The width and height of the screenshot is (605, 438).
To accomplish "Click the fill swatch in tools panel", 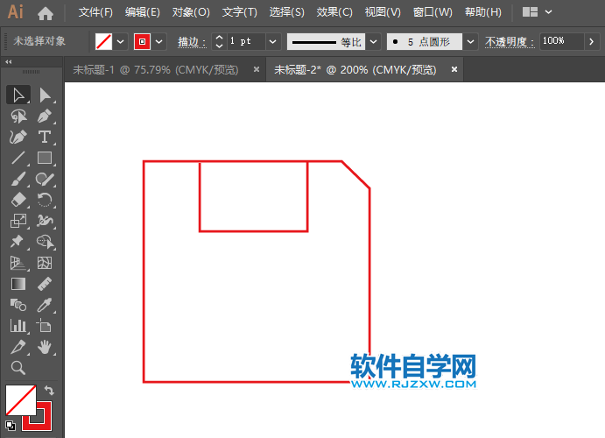I will tap(21, 399).
